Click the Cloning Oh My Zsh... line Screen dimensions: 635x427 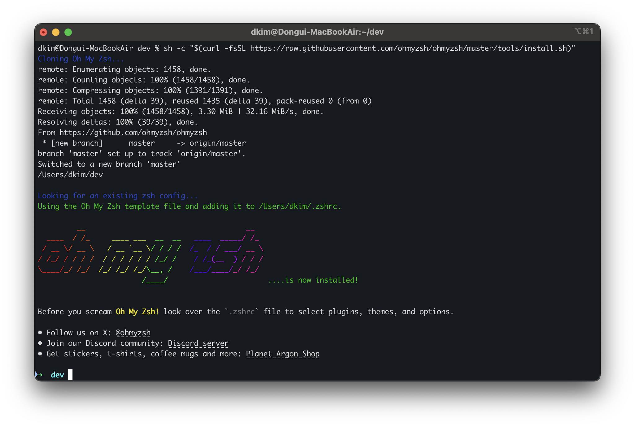(x=81, y=59)
